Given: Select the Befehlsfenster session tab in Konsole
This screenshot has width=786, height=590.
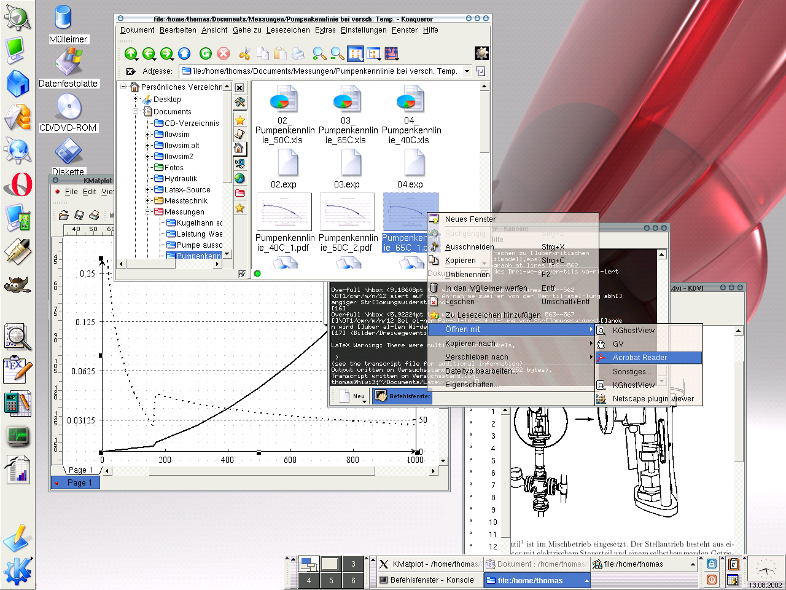Looking at the screenshot, I should (x=403, y=396).
